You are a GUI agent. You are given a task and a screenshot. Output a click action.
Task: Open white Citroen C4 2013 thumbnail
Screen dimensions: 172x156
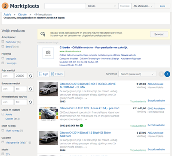49,89
